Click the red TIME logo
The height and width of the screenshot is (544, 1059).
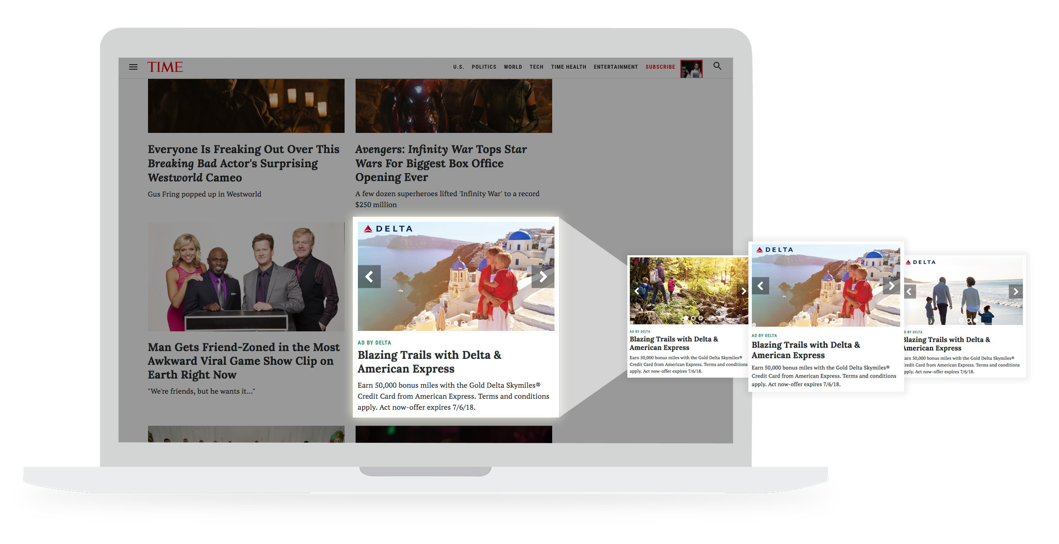(x=165, y=67)
